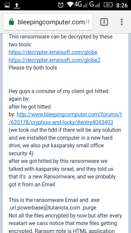131x233 pixels.
Task: Open the 620178/cryptxxx-and-locky link line
Action: pos(61,122)
